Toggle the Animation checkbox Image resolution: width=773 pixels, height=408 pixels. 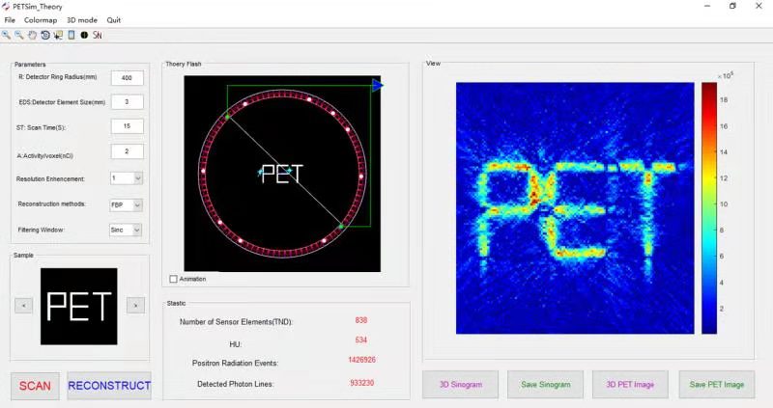point(174,279)
